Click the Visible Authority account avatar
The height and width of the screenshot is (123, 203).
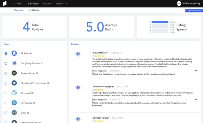[x=179, y=3]
